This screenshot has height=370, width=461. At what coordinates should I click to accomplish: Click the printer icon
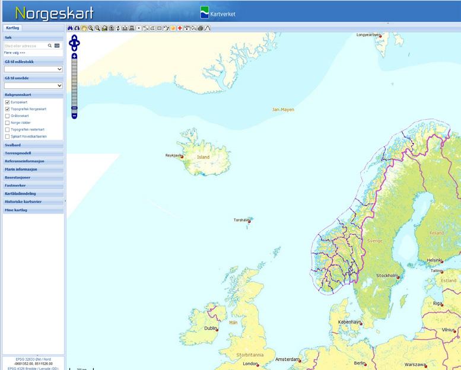(201, 28)
